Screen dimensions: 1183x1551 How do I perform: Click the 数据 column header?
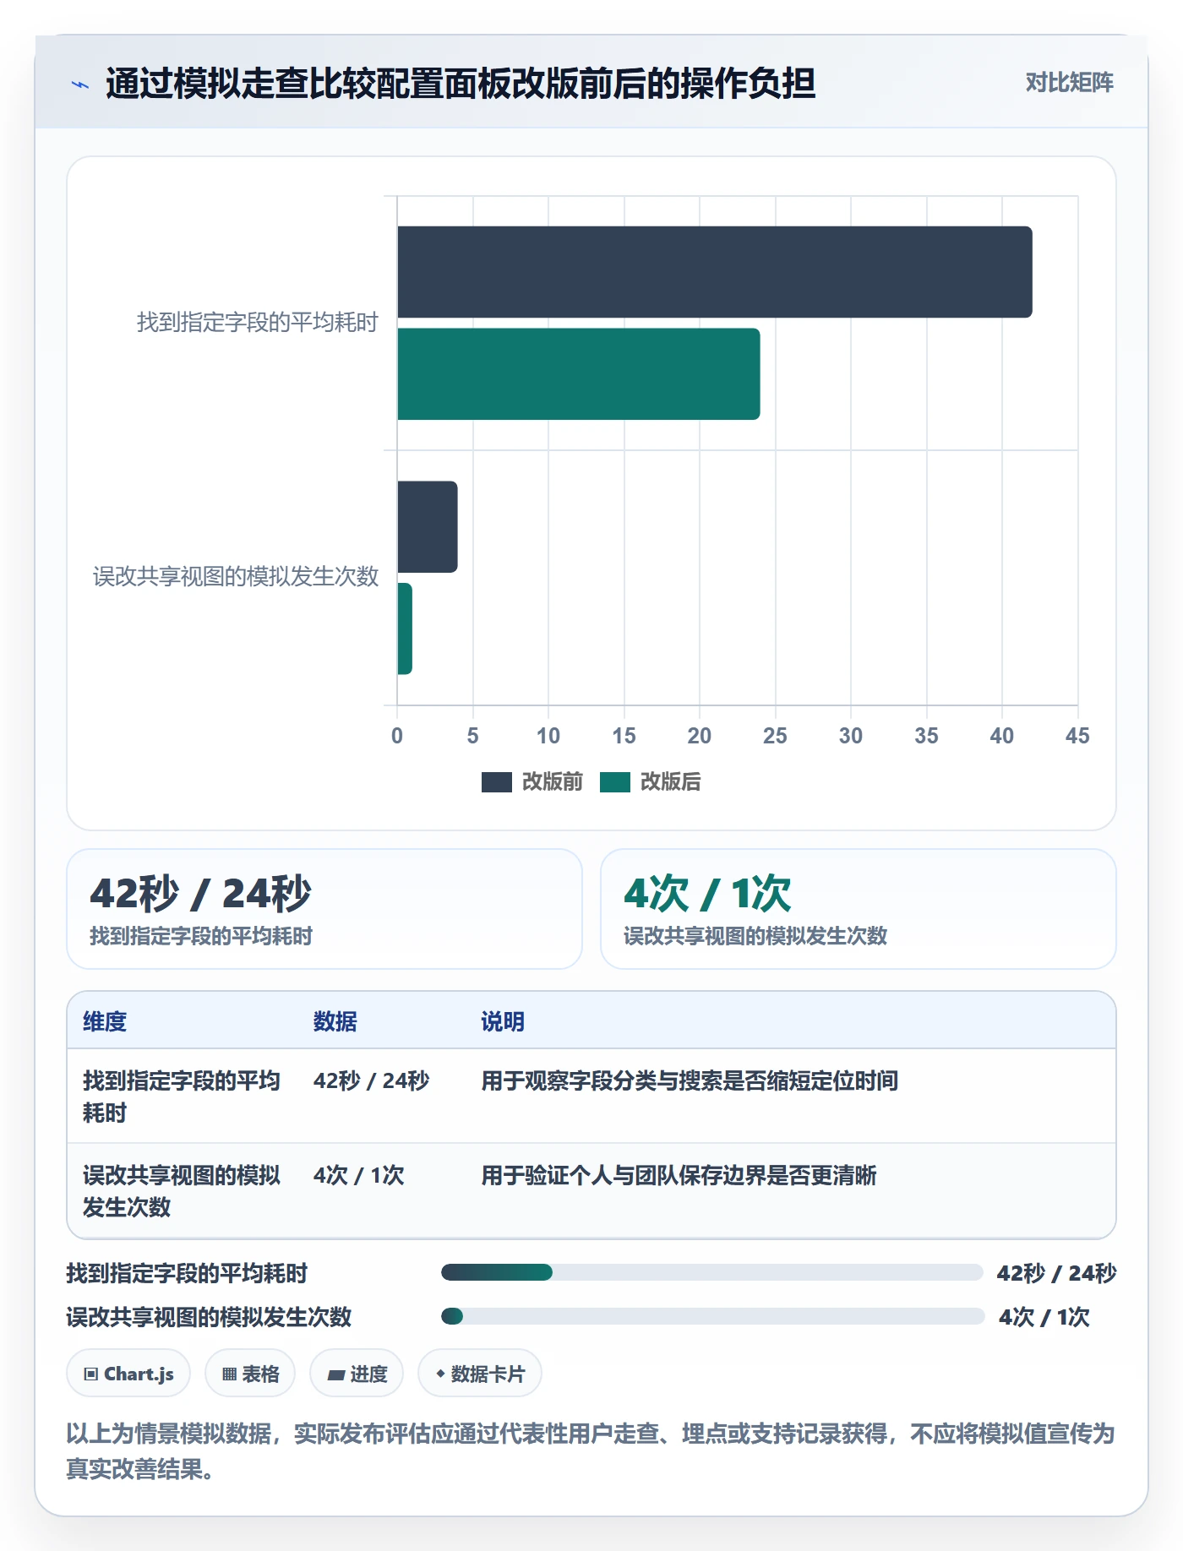pos(335,1021)
